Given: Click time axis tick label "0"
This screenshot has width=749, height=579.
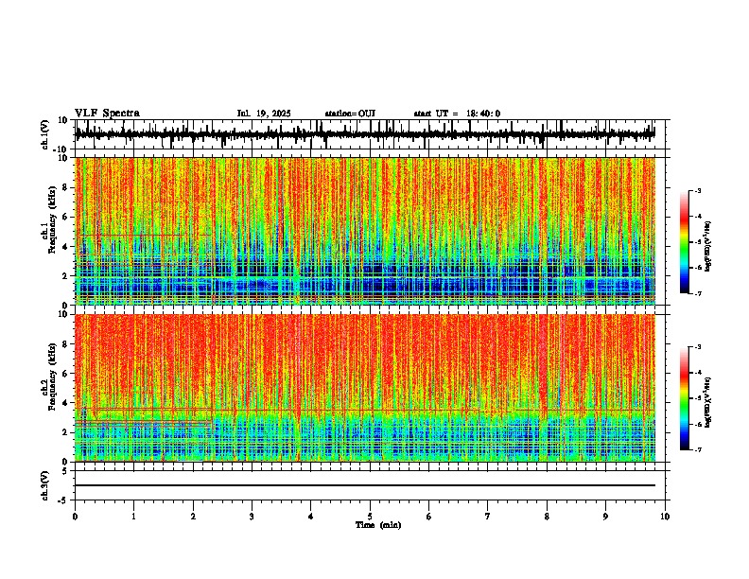Looking at the screenshot, I should (75, 517).
